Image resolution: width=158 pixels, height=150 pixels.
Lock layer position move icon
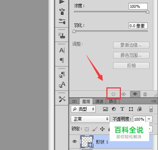pos(102,129)
